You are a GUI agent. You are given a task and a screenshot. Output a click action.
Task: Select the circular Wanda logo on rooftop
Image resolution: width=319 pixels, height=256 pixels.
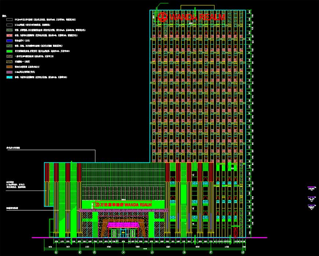point(162,17)
